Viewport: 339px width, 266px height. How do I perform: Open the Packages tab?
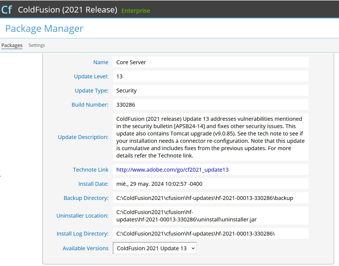(x=12, y=45)
